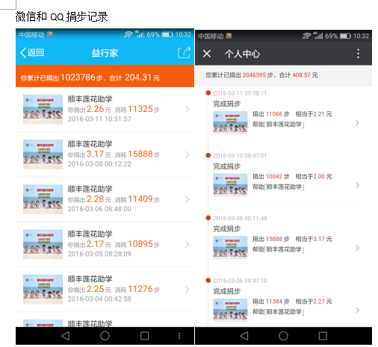
Task: Open the chevron on the 10895 步 donation row
Action: click(188, 245)
